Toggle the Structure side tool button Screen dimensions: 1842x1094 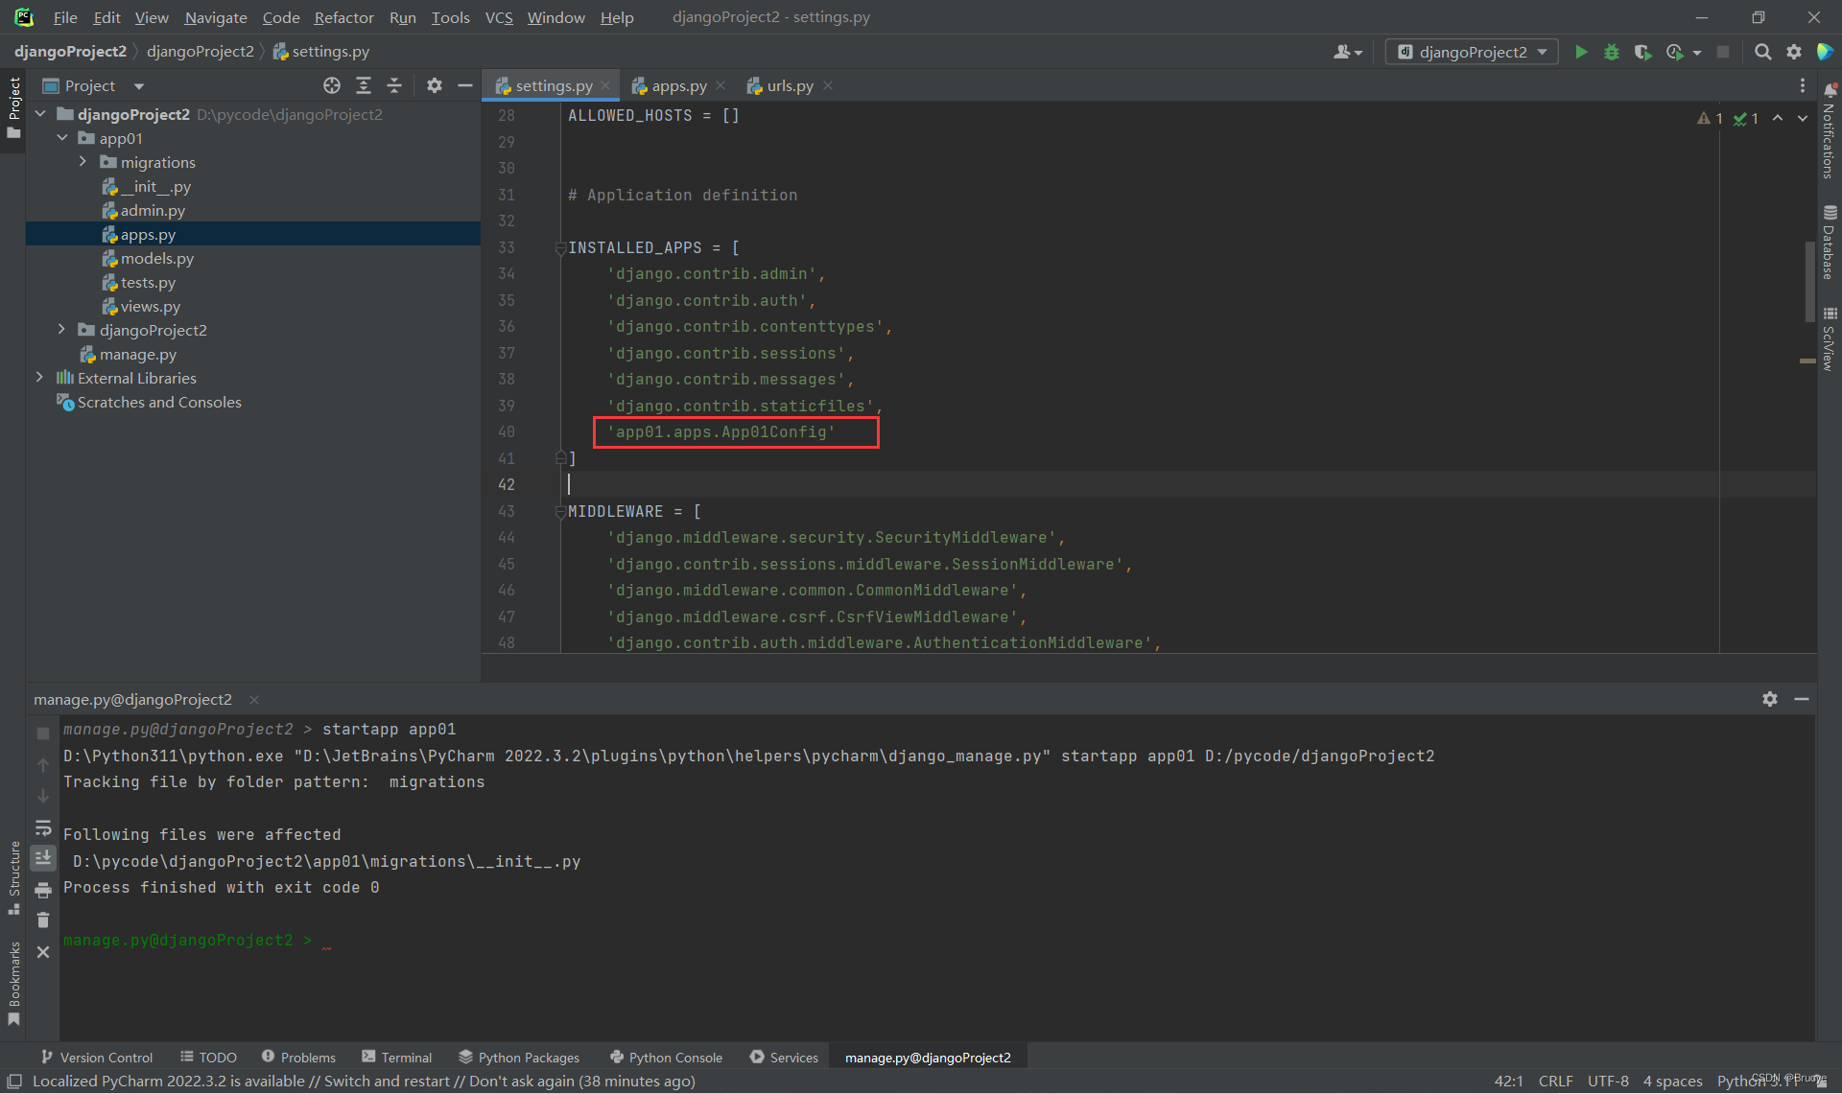tap(13, 877)
